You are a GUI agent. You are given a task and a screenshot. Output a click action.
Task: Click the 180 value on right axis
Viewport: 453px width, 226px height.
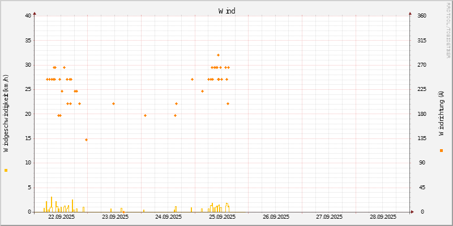click(x=421, y=114)
